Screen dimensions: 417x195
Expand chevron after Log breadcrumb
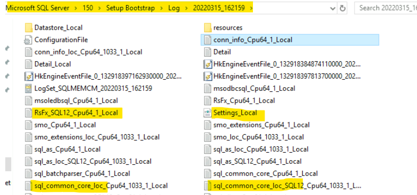(186, 8)
